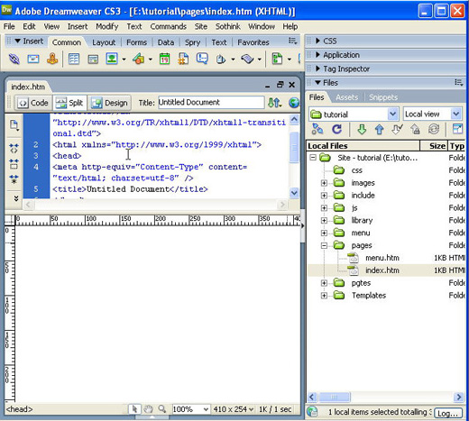Select menu.htm in file tree
Viewport: 469px width, 421px height.
[382, 258]
